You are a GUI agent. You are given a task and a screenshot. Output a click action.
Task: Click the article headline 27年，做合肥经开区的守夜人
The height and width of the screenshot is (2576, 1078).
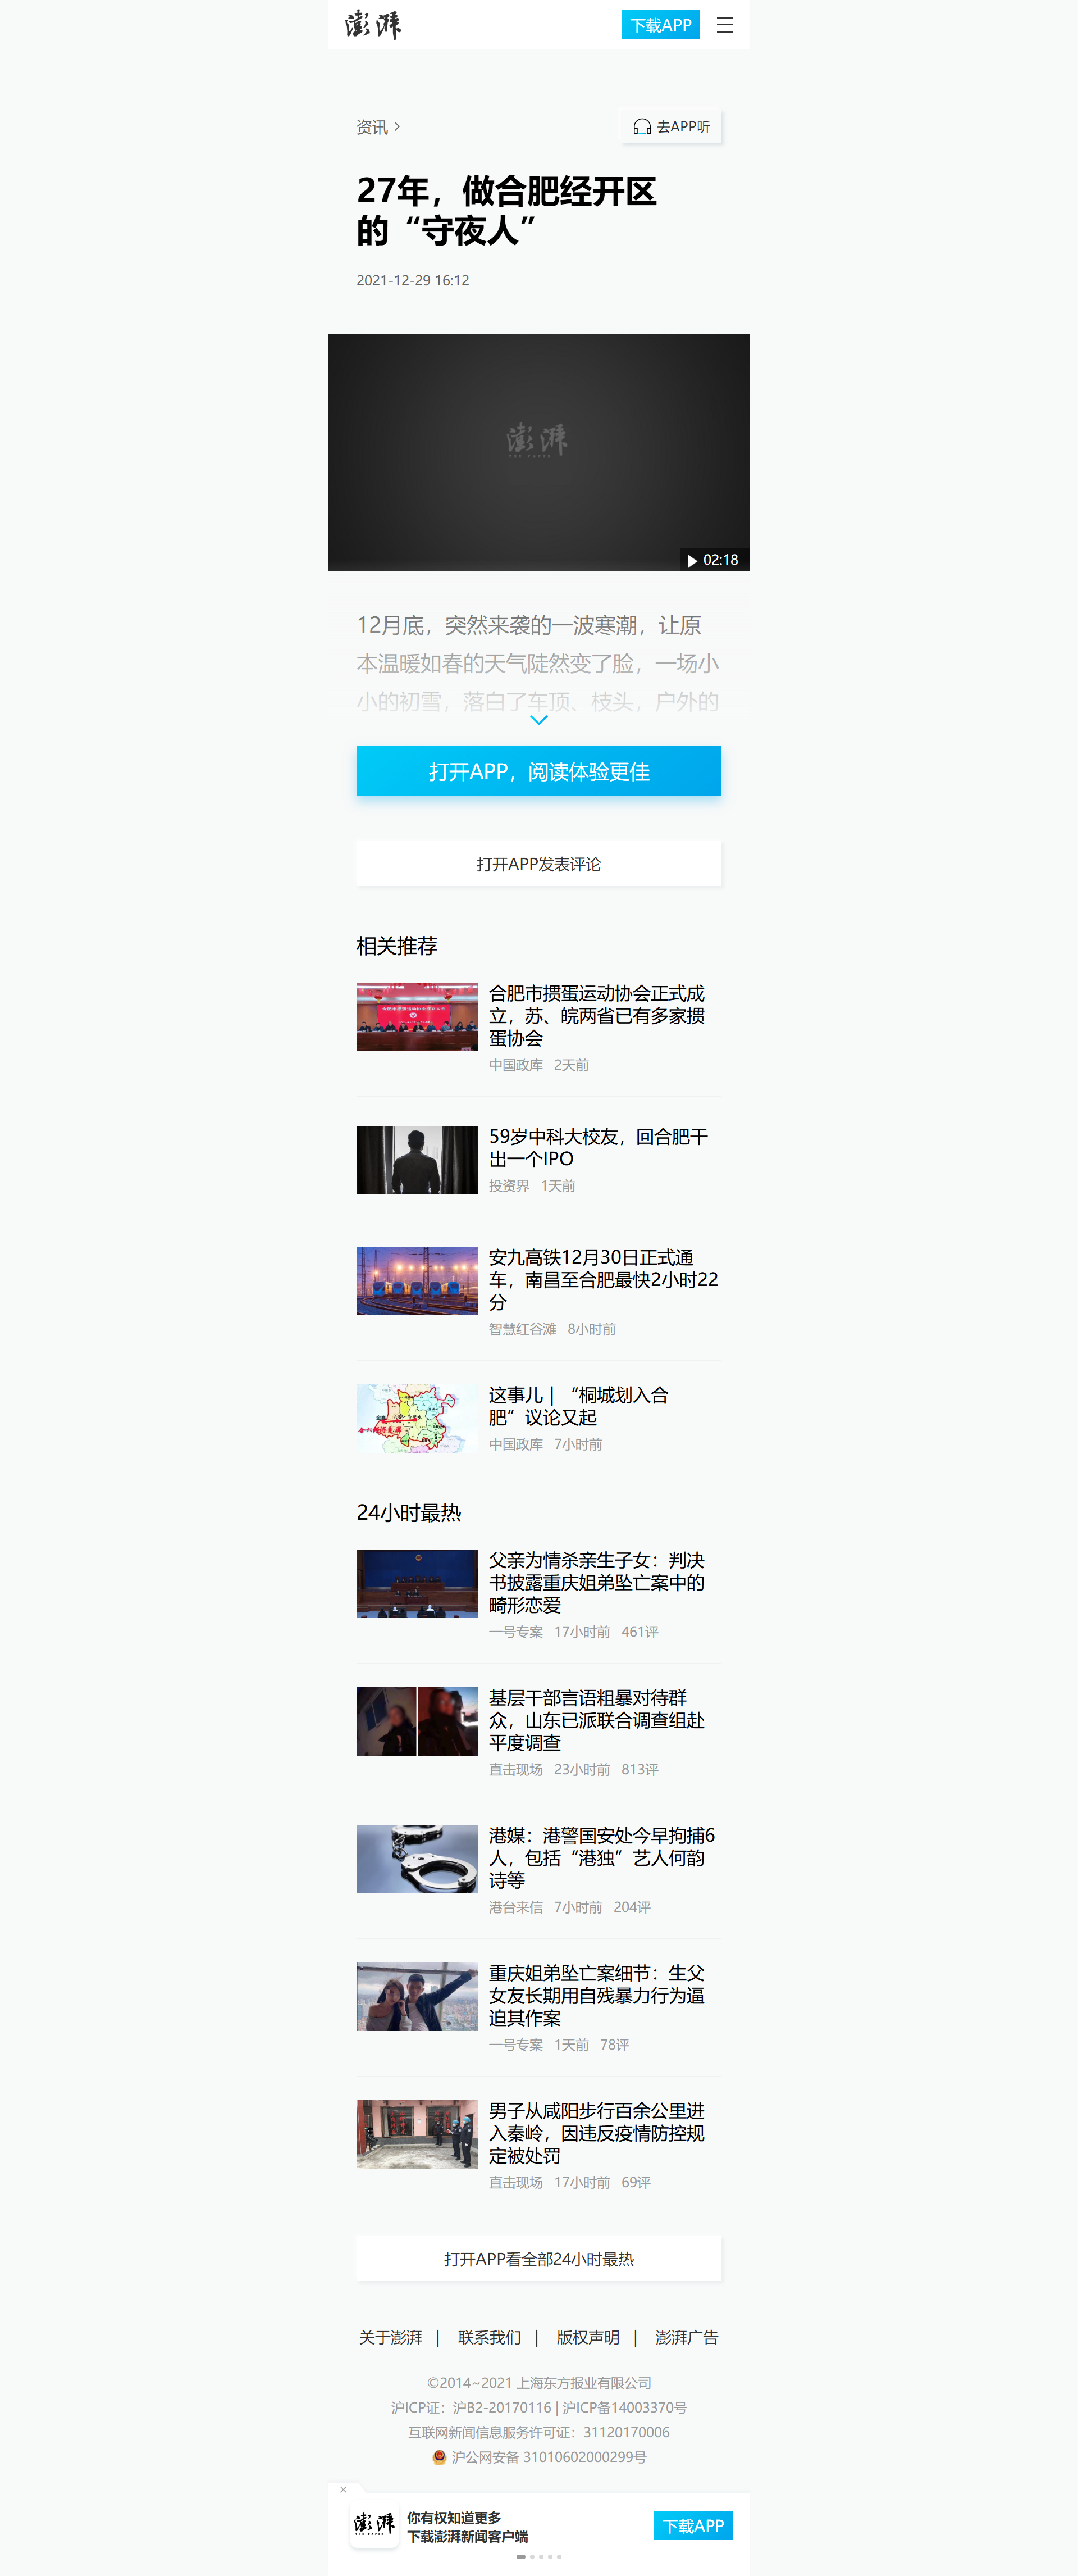[x=506, y=210]
